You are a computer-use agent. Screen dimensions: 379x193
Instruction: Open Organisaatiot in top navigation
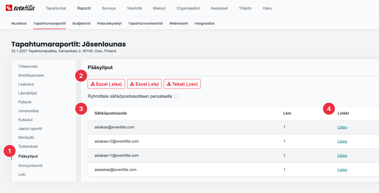[188, 8]
